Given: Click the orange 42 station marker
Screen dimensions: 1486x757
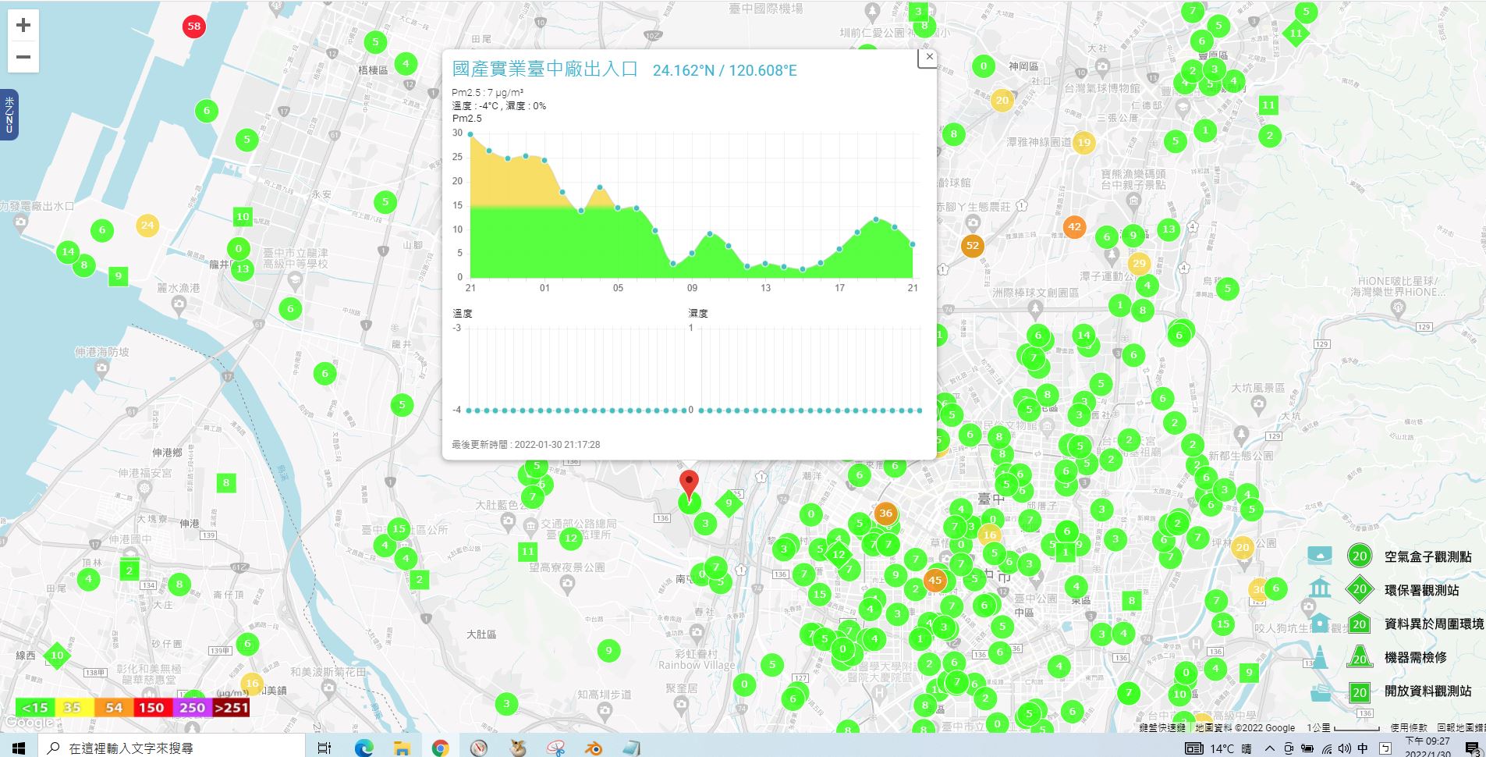Looking at the screenshot, I should point(1074,227).
